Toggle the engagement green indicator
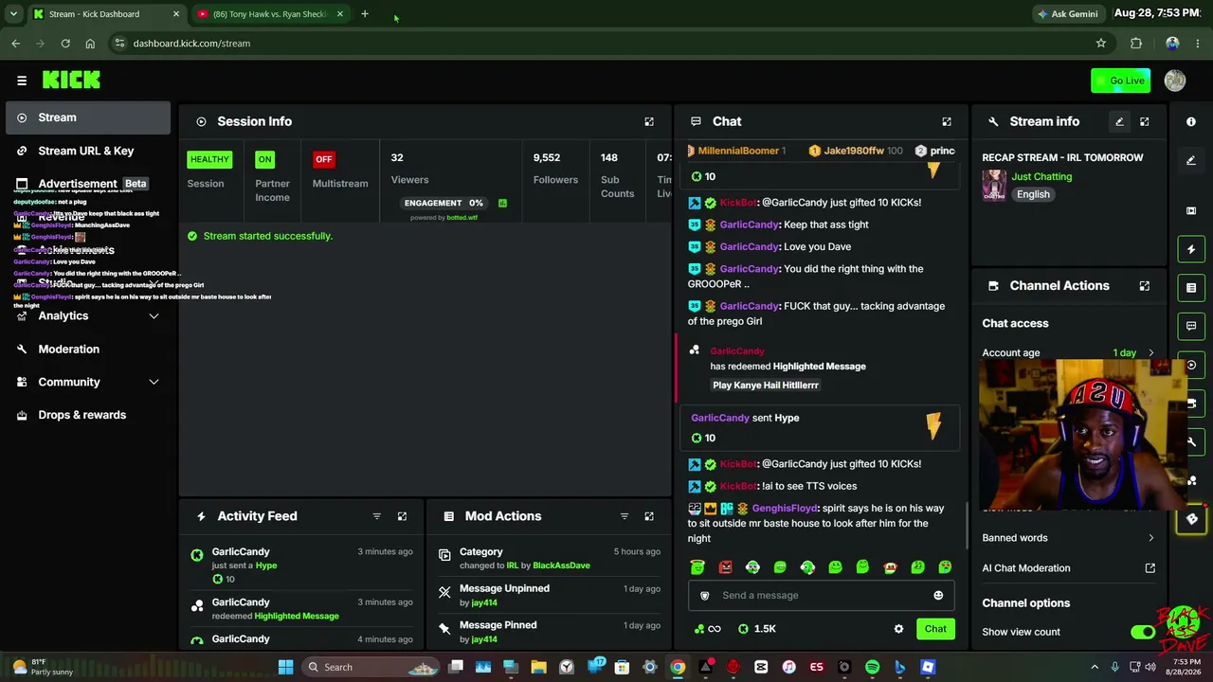The width and height of the screenshot is (1213, 682). 502,203
